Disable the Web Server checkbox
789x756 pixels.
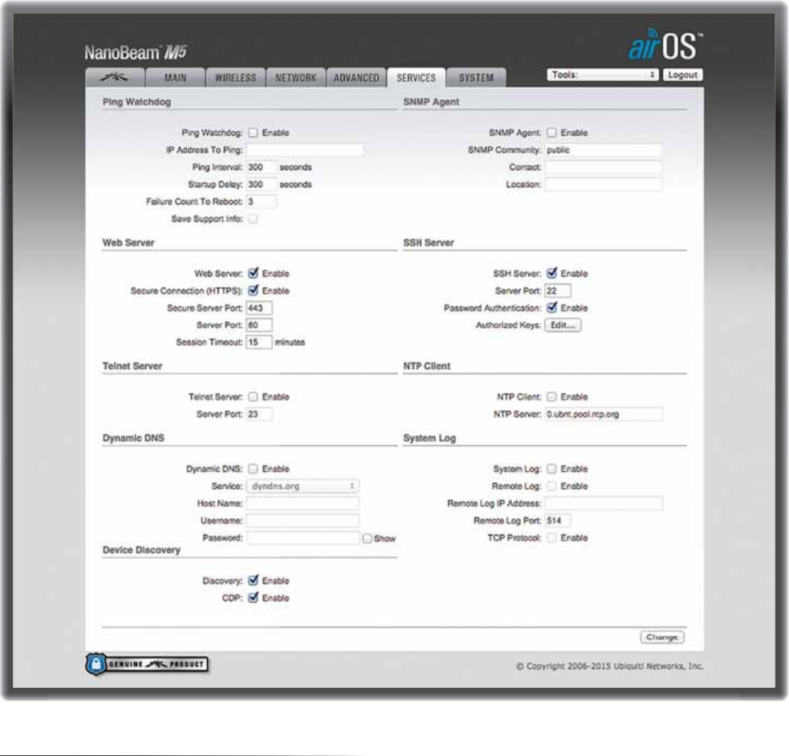(x=253, y=273)
